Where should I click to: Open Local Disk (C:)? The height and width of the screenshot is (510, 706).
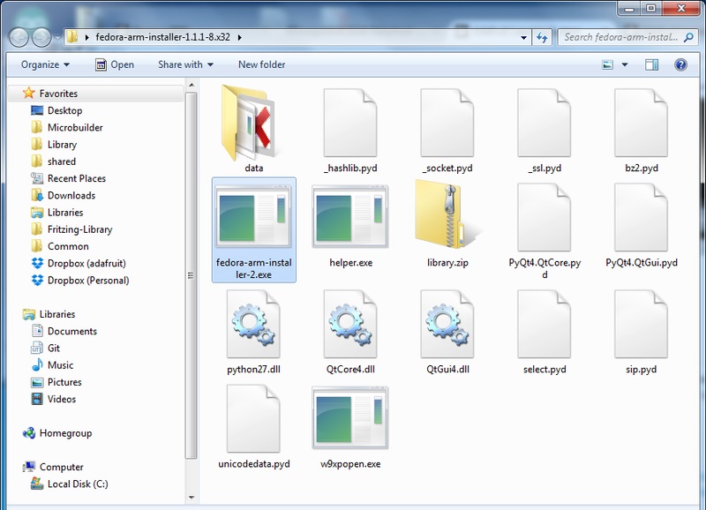click(78, 484)
